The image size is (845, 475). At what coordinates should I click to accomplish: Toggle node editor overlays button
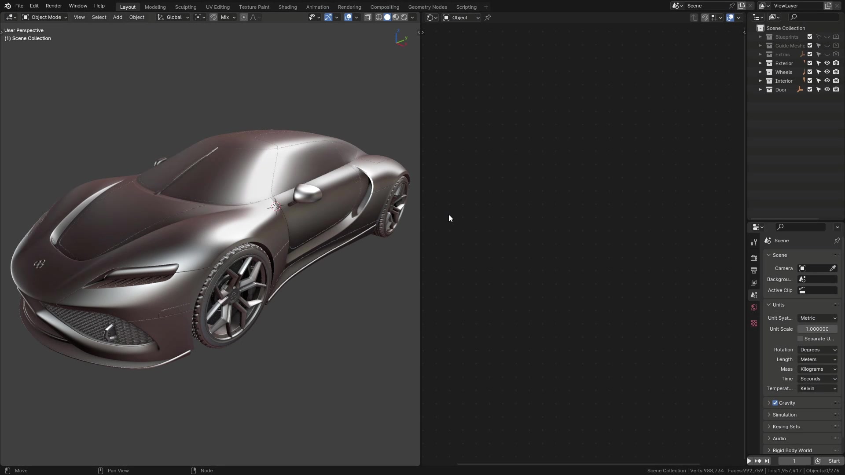pos(730,18)
